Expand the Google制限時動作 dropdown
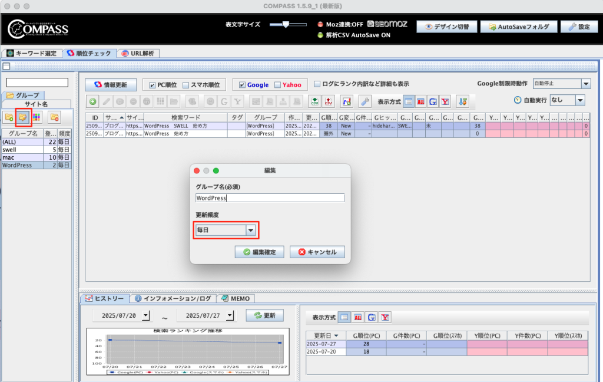 tap(585, 84)
